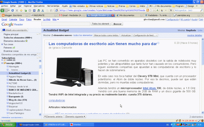Viewport: 204px width, 127px height.
Task: Stop loading with the X toolbar icon
Action: 17,10
